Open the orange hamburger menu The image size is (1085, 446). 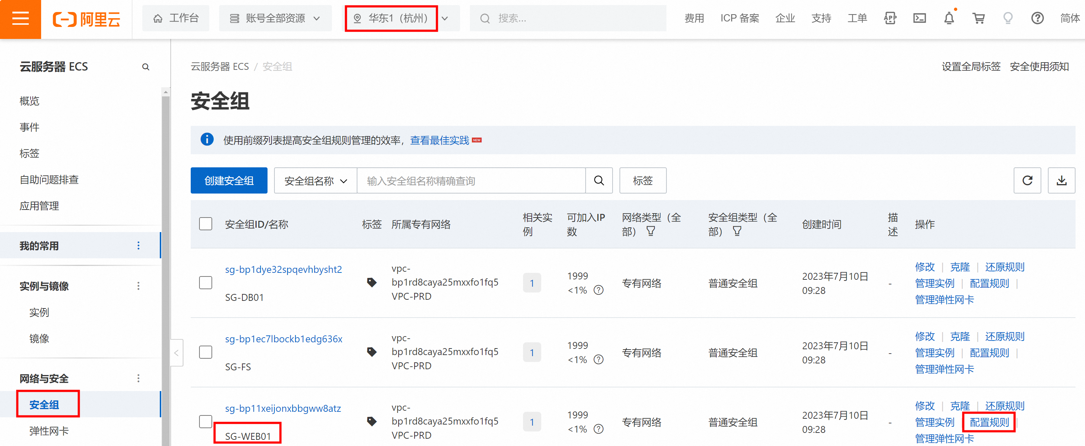click(x=20, y=19)
